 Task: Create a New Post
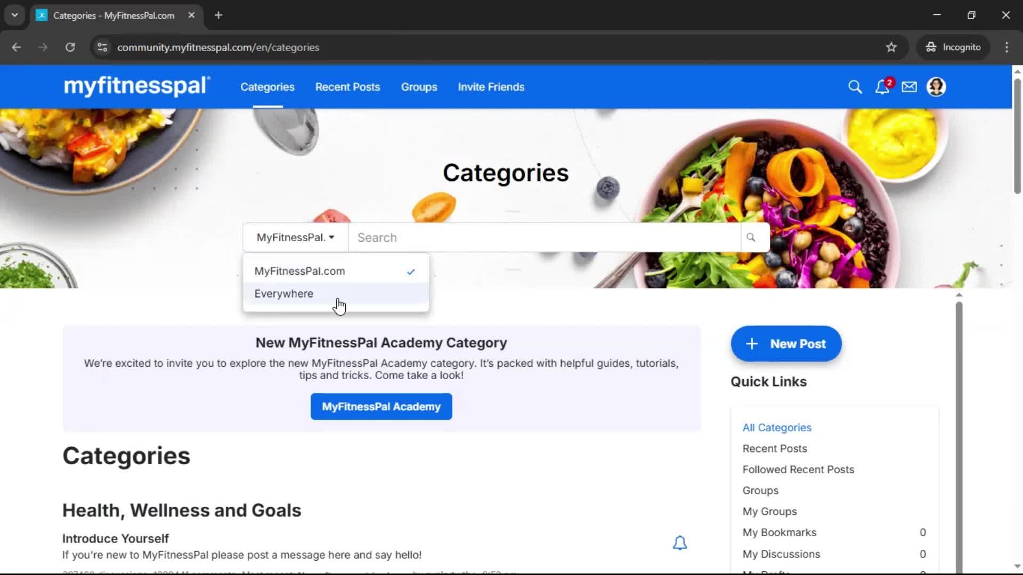786,344
